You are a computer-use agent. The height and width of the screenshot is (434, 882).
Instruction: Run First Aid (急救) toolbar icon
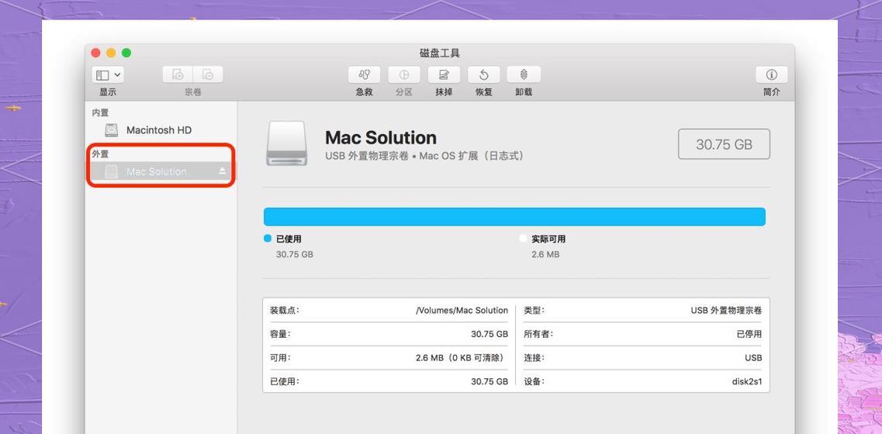[365, 74]
